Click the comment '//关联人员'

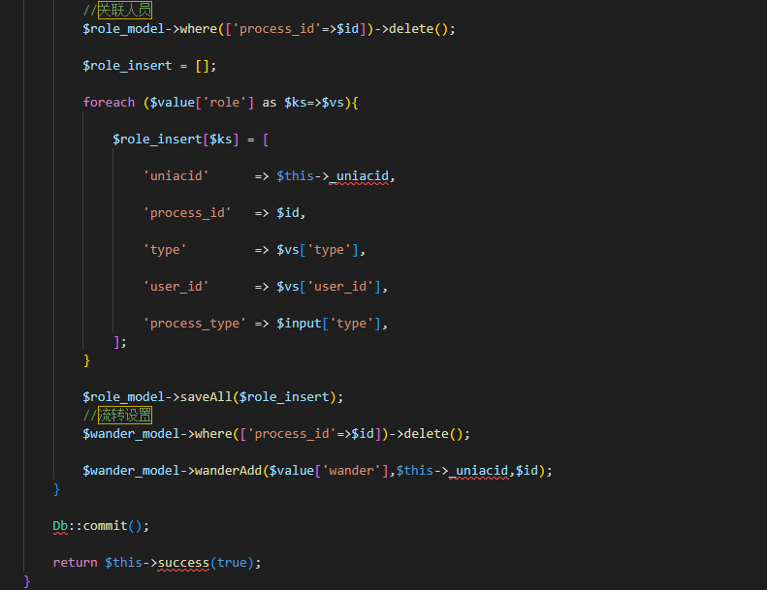pyautogui.click(x=117, y=11)
